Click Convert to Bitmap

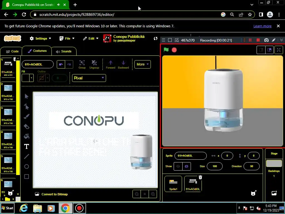click(x=51, y=194)
